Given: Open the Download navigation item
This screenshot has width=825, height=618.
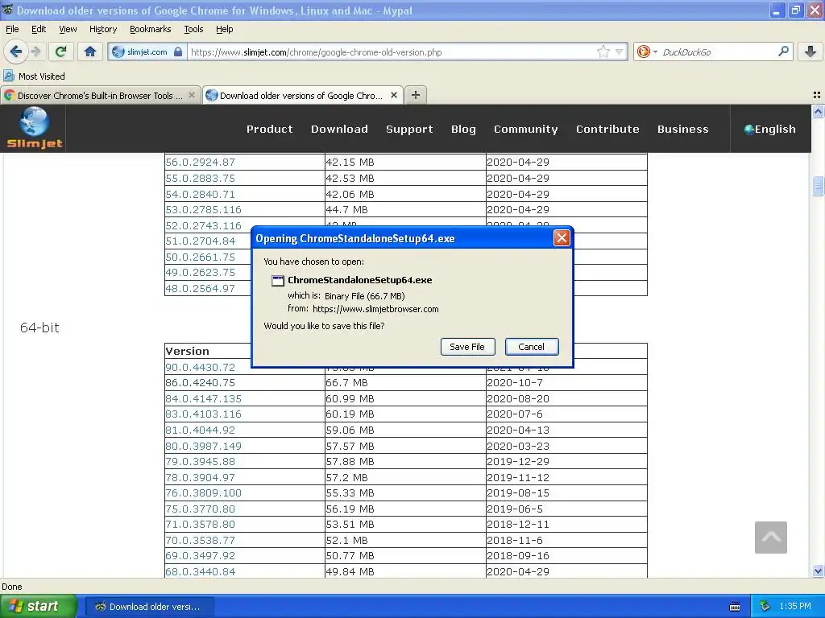Looking at the screenshot, I should pos(339,129).
